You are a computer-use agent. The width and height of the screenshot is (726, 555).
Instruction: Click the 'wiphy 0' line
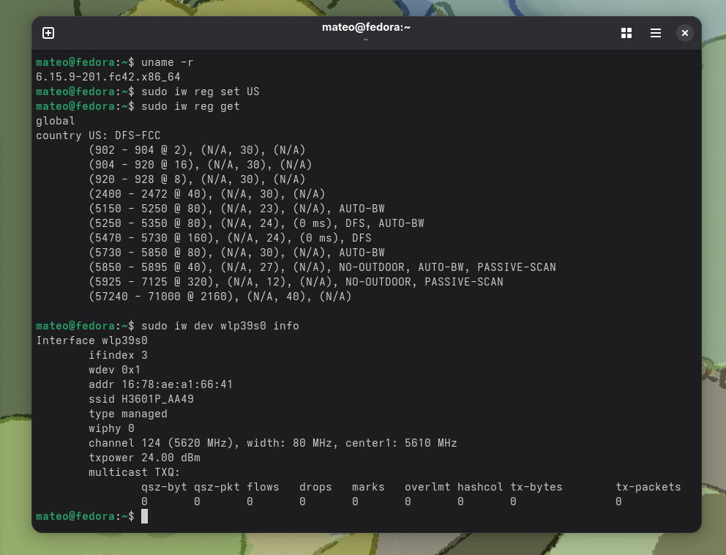pyautogui.click(x=111, y=428)
